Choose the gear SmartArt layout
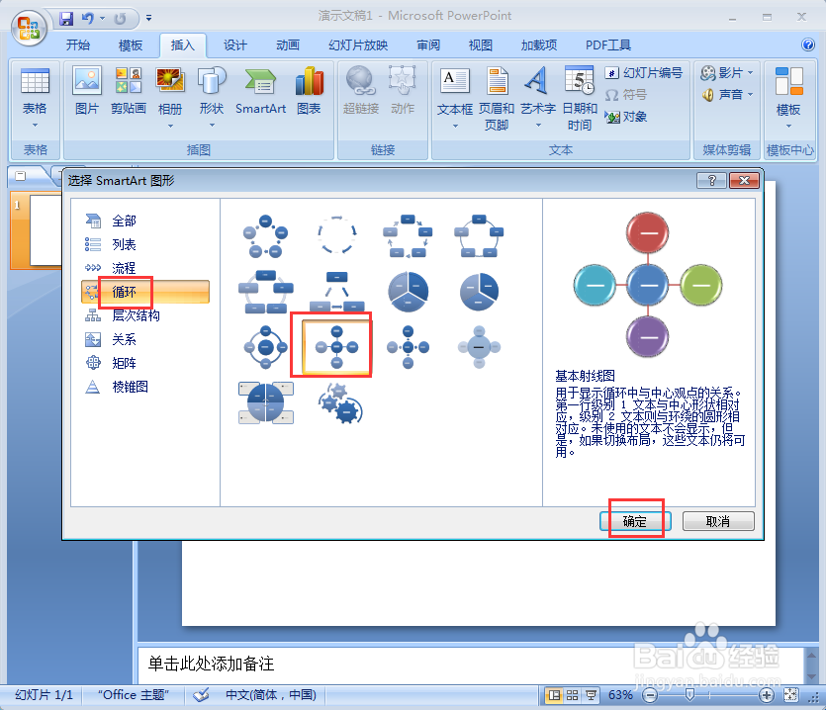 (x=340, y=403)
